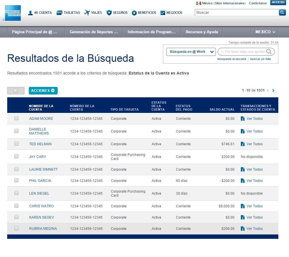
Task: Toggle the select-all checkbox above the table
Action: point(15,91)
